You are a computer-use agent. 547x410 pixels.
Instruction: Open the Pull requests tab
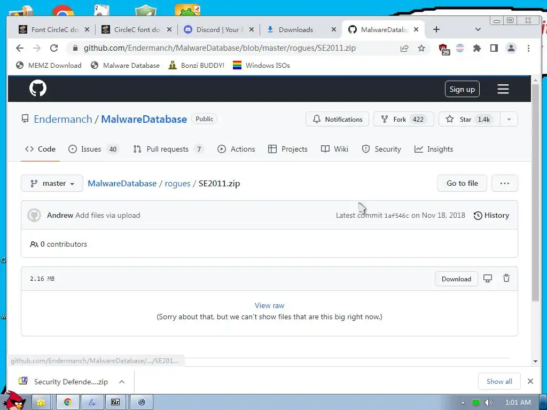pos(168,149)
